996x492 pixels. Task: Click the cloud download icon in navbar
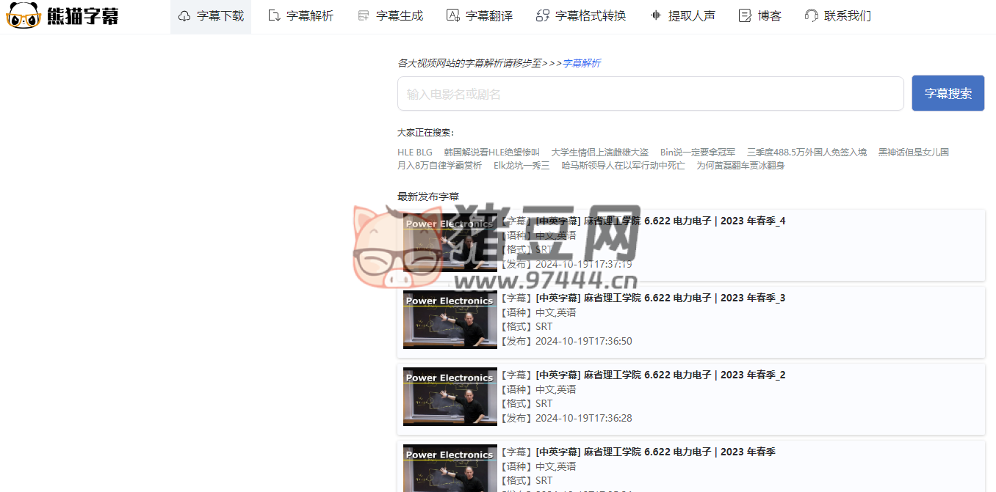click(184, 16)
